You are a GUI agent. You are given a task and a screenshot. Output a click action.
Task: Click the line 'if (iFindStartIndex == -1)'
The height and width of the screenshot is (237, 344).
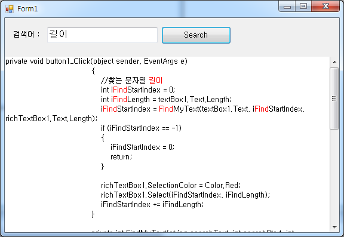141,128
